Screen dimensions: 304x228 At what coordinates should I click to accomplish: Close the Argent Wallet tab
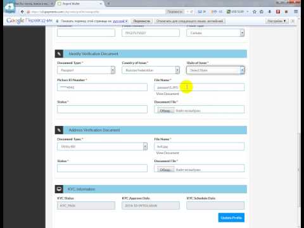click(x=101, y=4)
